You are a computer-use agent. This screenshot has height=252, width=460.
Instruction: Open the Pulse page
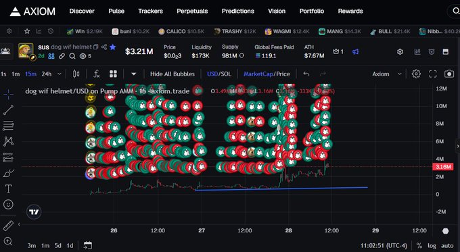116,11
